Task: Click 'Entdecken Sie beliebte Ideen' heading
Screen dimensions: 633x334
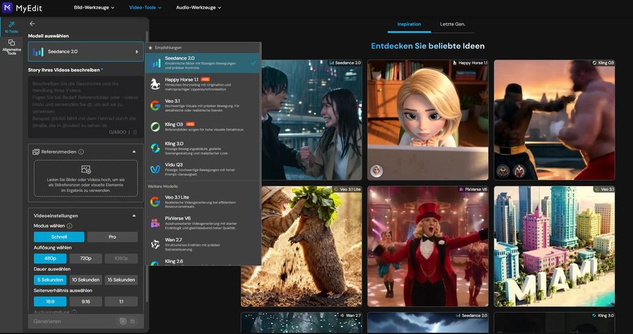Action: point(428,46)
